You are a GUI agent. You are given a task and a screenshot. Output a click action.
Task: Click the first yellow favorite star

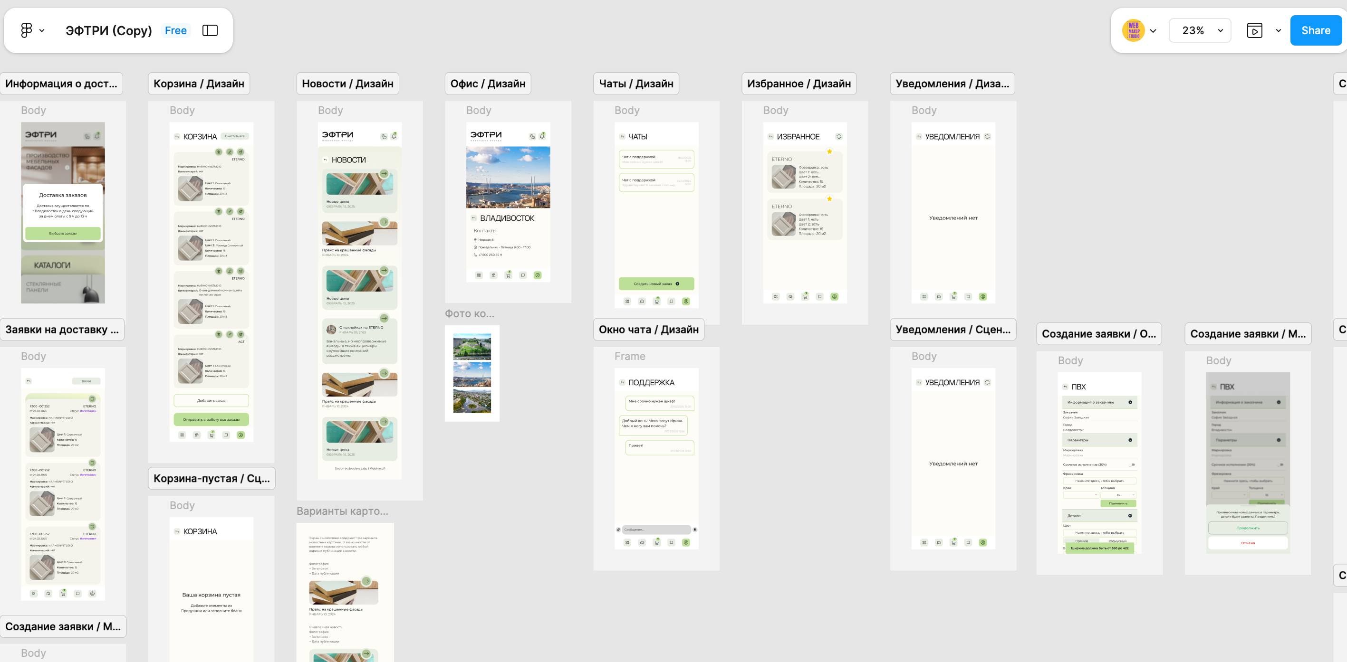pyautogui.click(x=829, y=151)
